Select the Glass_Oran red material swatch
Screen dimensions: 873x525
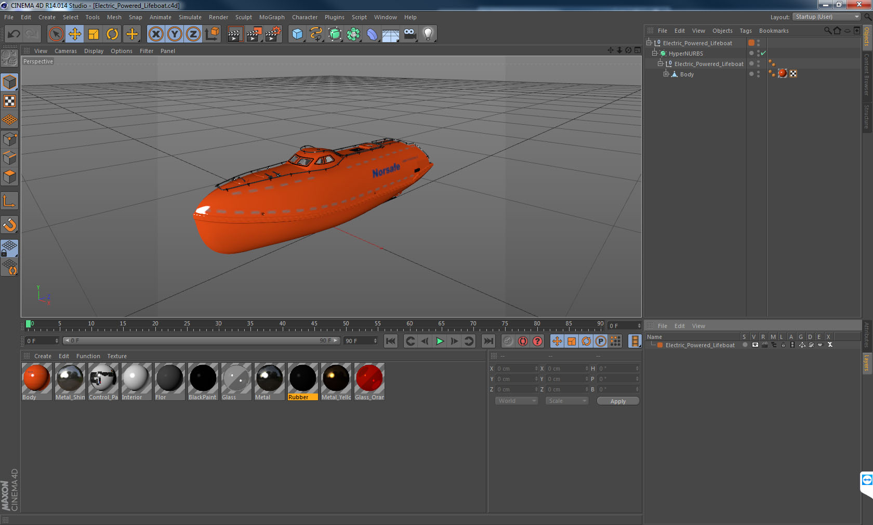369,378
